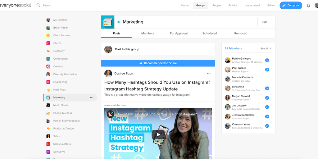
Task: Toggle the checkmark next to Joe Jeppson
Action: [267, 107]
